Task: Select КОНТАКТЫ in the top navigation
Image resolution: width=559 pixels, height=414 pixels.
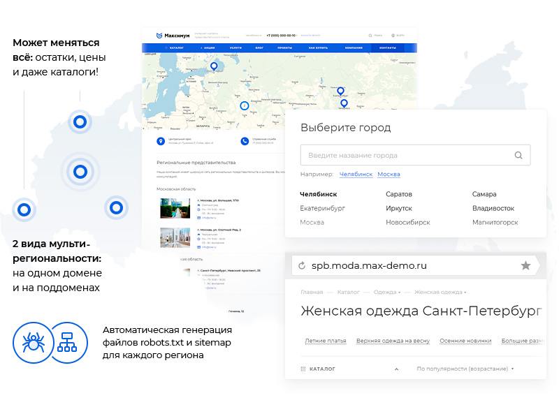Action: pyautogui.click(x=387, y=47)
